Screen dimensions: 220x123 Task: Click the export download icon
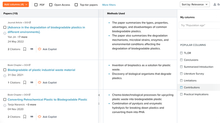[215, 4]
